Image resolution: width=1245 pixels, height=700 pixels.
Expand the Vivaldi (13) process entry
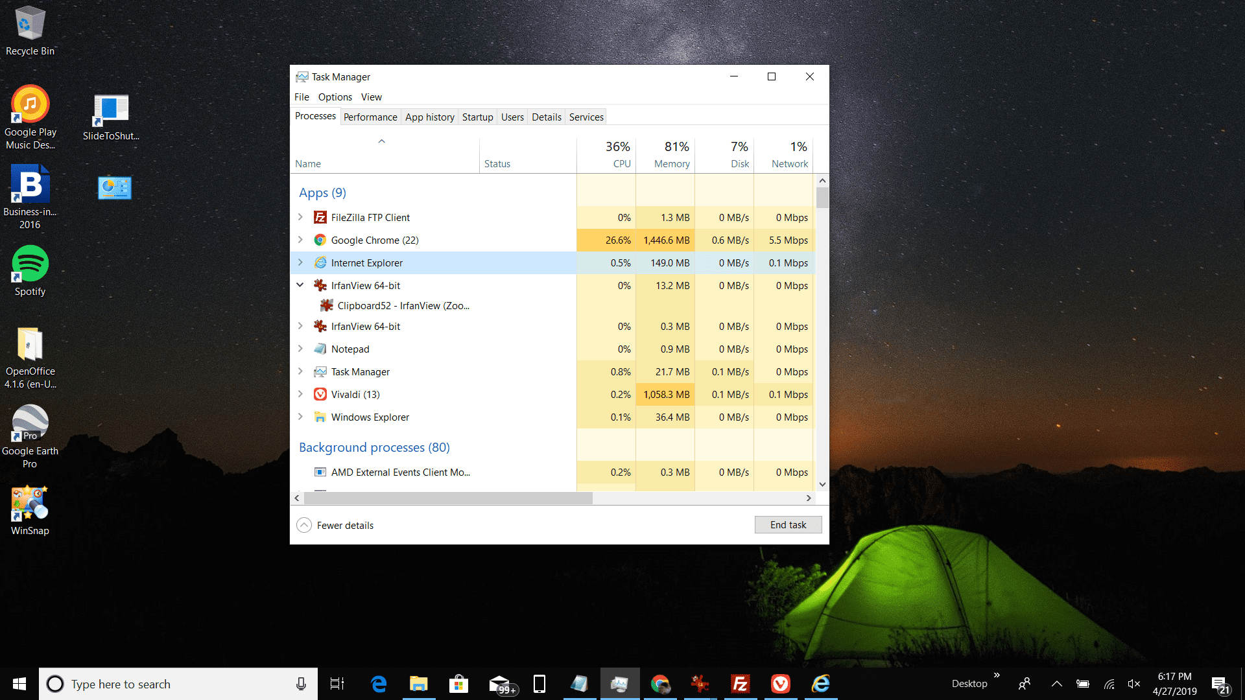coord(301,394)
